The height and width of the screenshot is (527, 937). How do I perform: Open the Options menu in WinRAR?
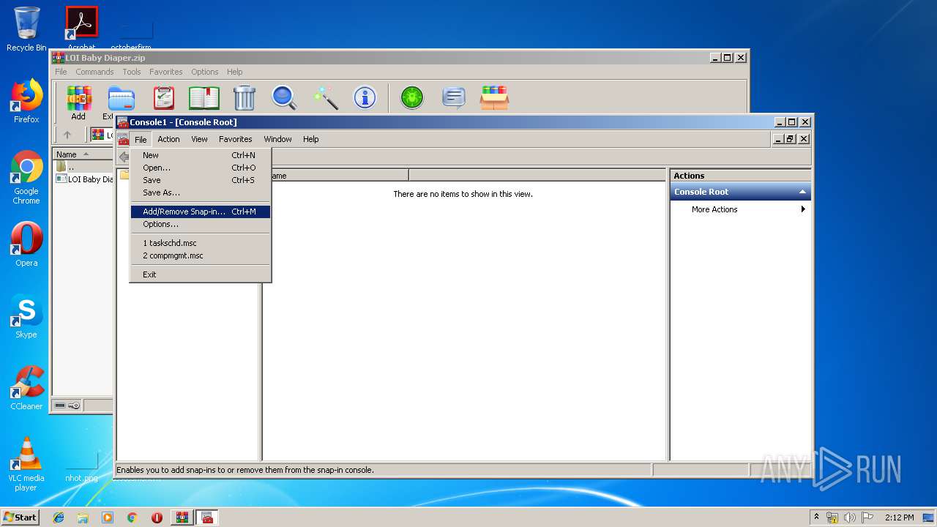(x=205, y=72)
